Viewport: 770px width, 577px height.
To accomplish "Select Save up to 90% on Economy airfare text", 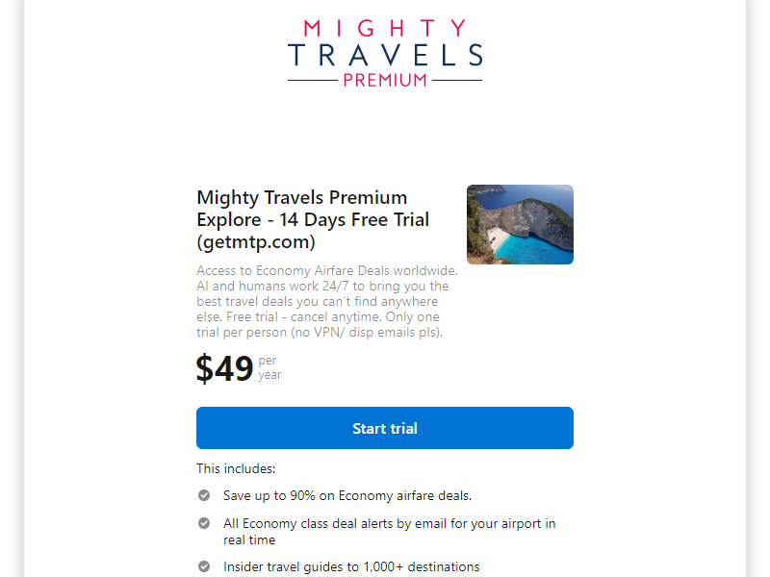I will point(347,495).
